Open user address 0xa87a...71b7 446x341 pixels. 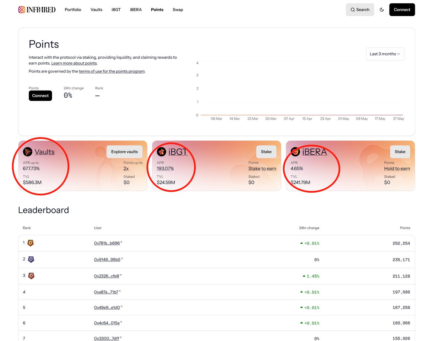[x=107, y=292]
